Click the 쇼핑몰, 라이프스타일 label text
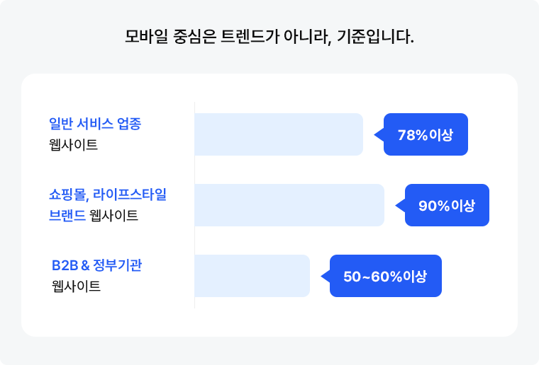 click(x=107, y=195)
